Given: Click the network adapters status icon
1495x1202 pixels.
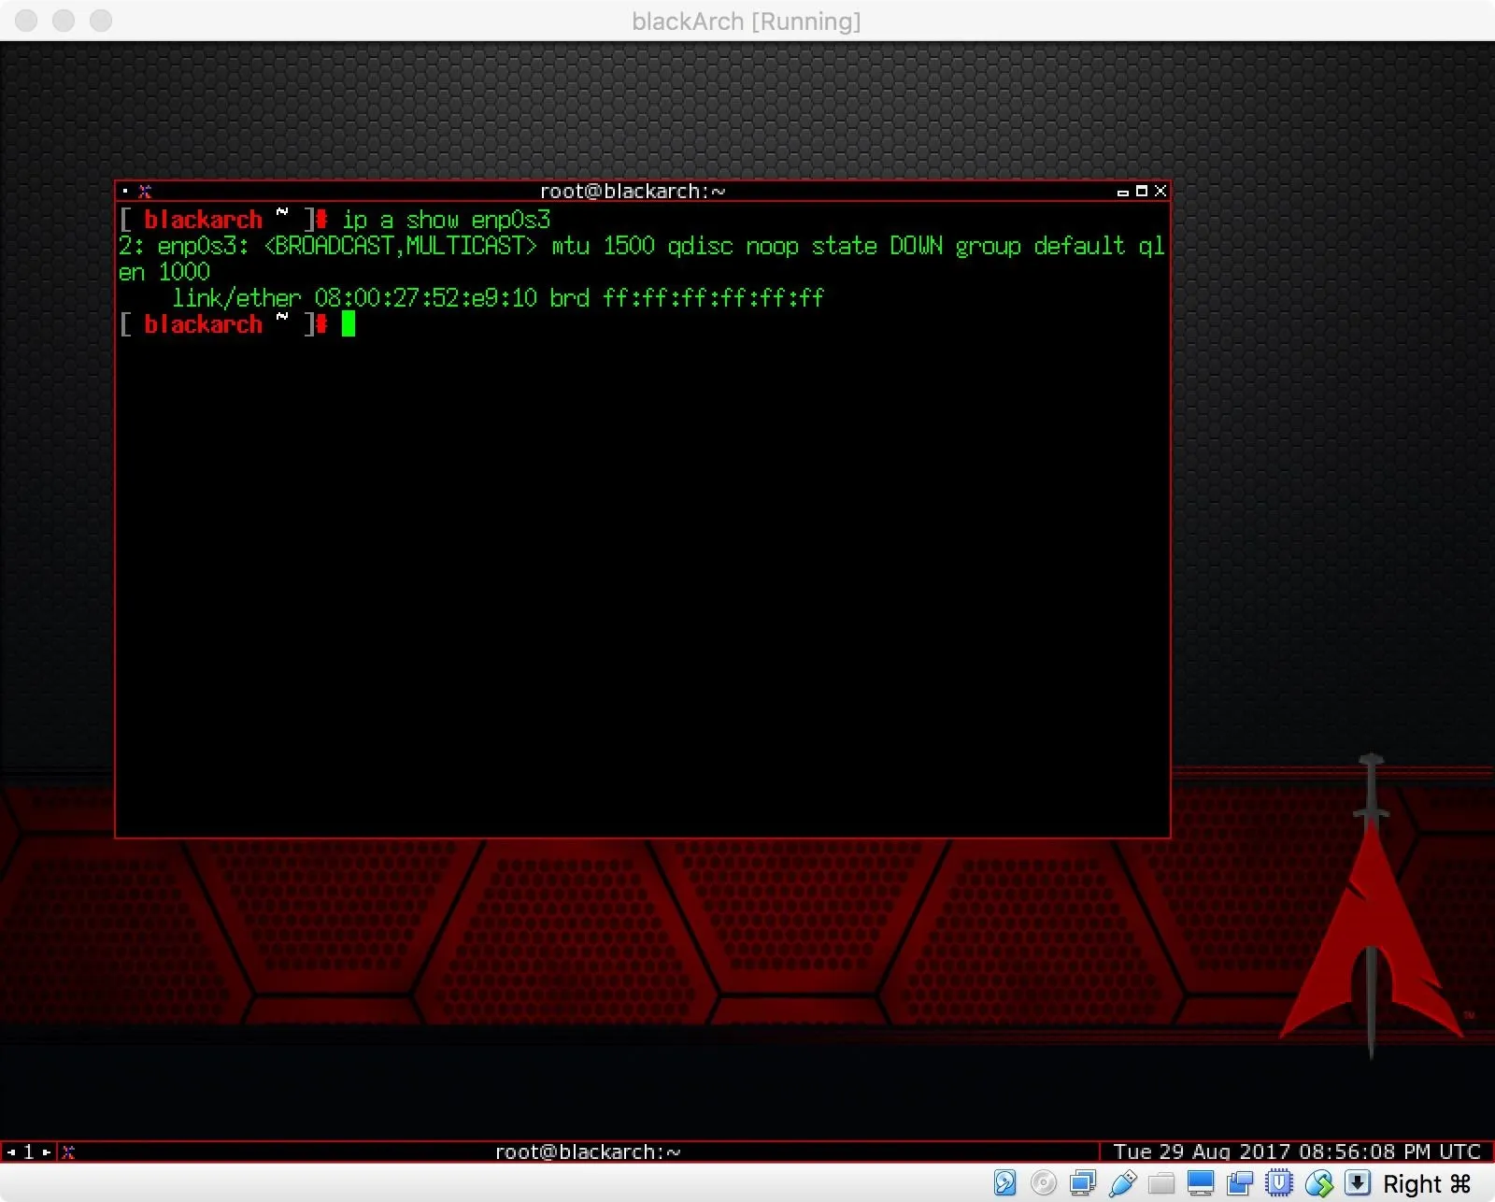Looking at the screenshot, I should pos(1083,1183).
